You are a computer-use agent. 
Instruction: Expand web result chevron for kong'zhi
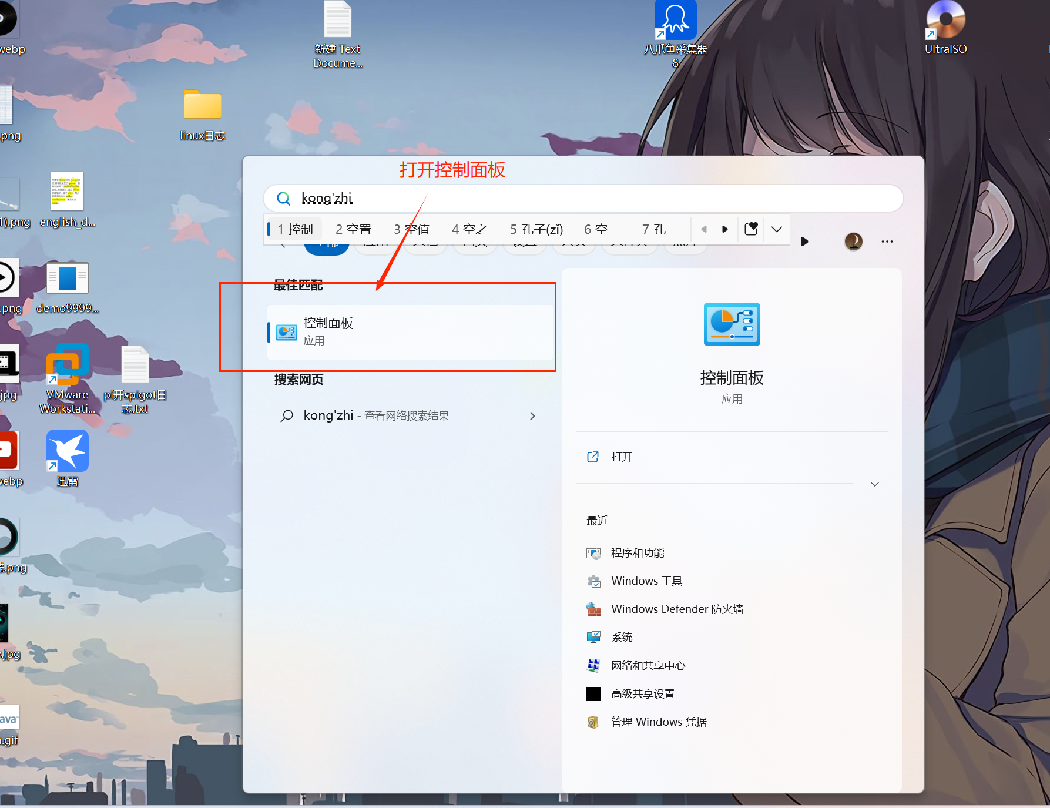point(532,416)
